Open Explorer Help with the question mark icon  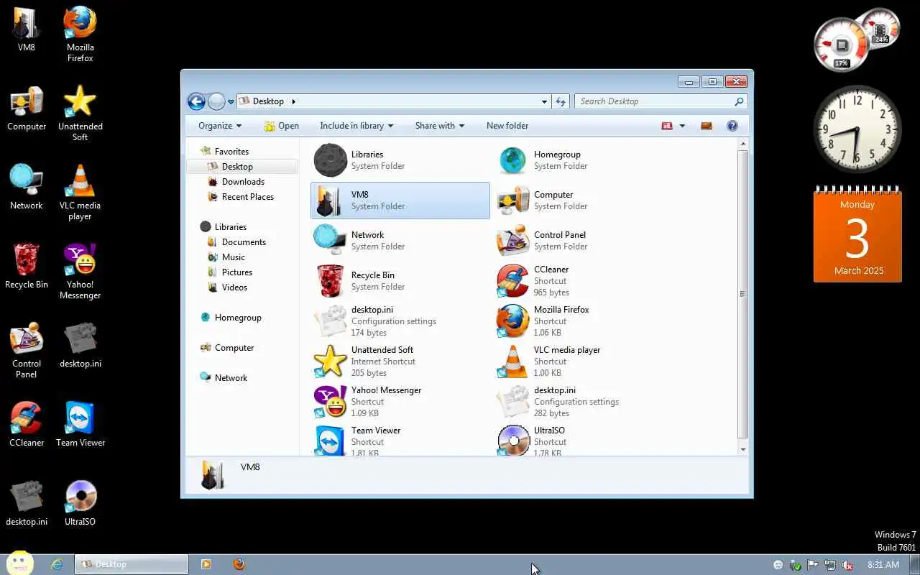[732, 126]
